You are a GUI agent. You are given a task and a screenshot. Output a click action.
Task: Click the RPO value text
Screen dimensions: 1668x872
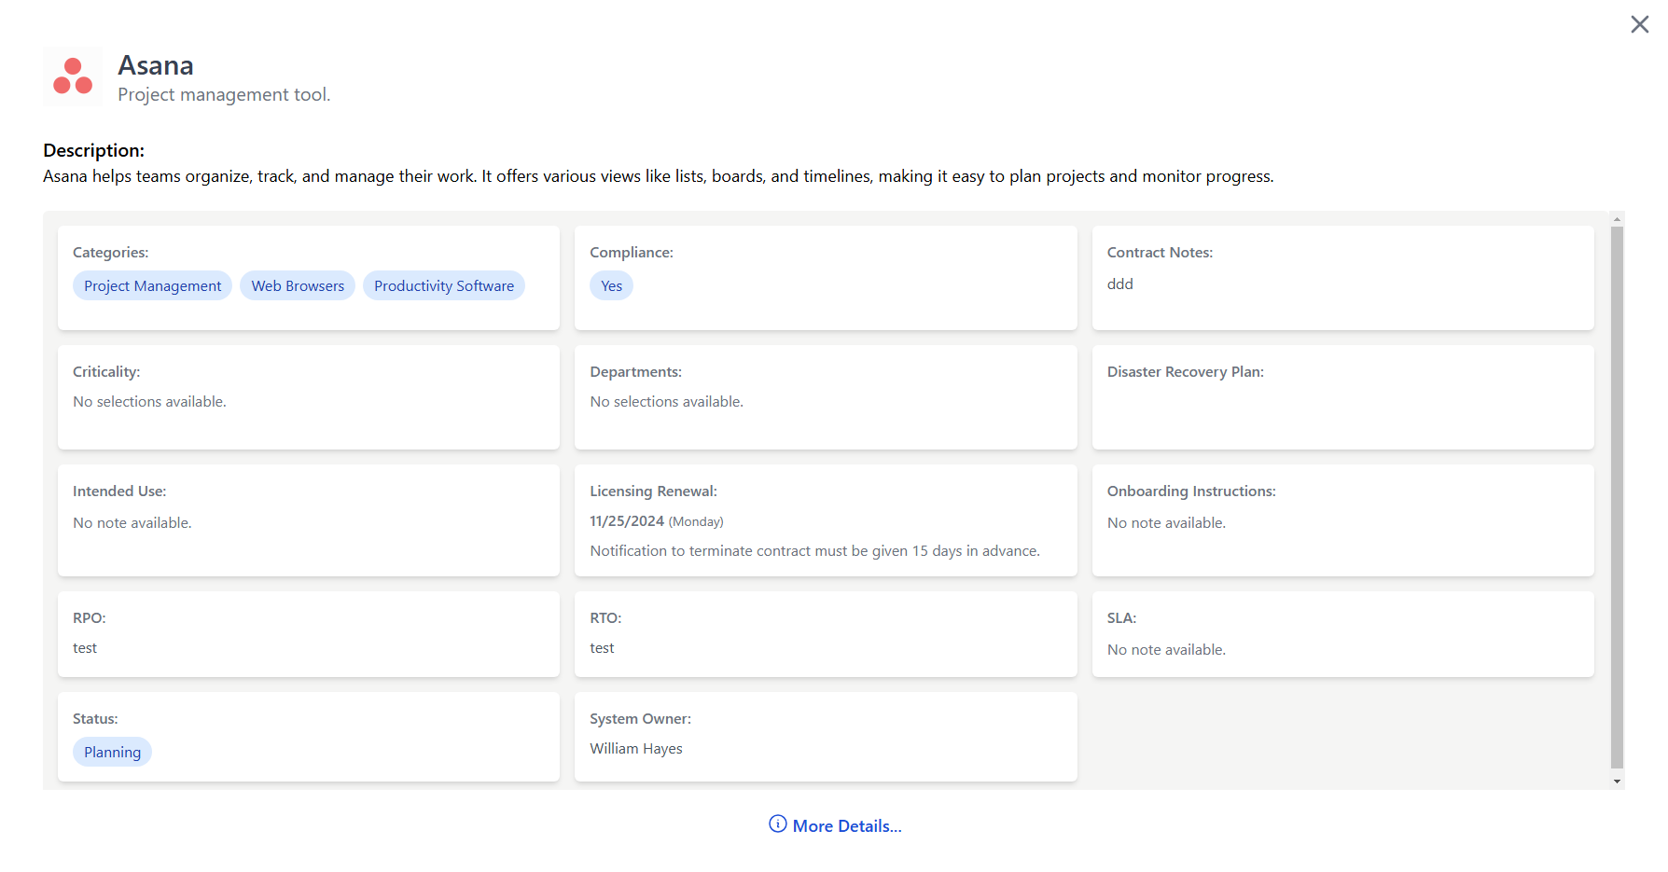tap(85, 648)
